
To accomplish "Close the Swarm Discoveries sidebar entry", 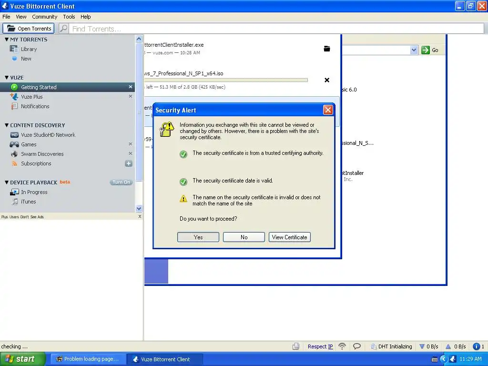I will [x=131, y=153].
